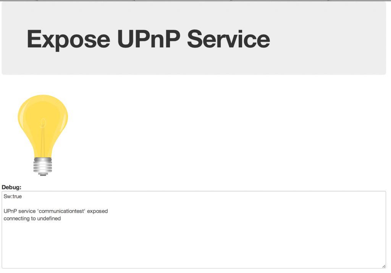
Task: Click the word "Expose" in the heading
Action: pyautogui.click(x=68, y=39)
